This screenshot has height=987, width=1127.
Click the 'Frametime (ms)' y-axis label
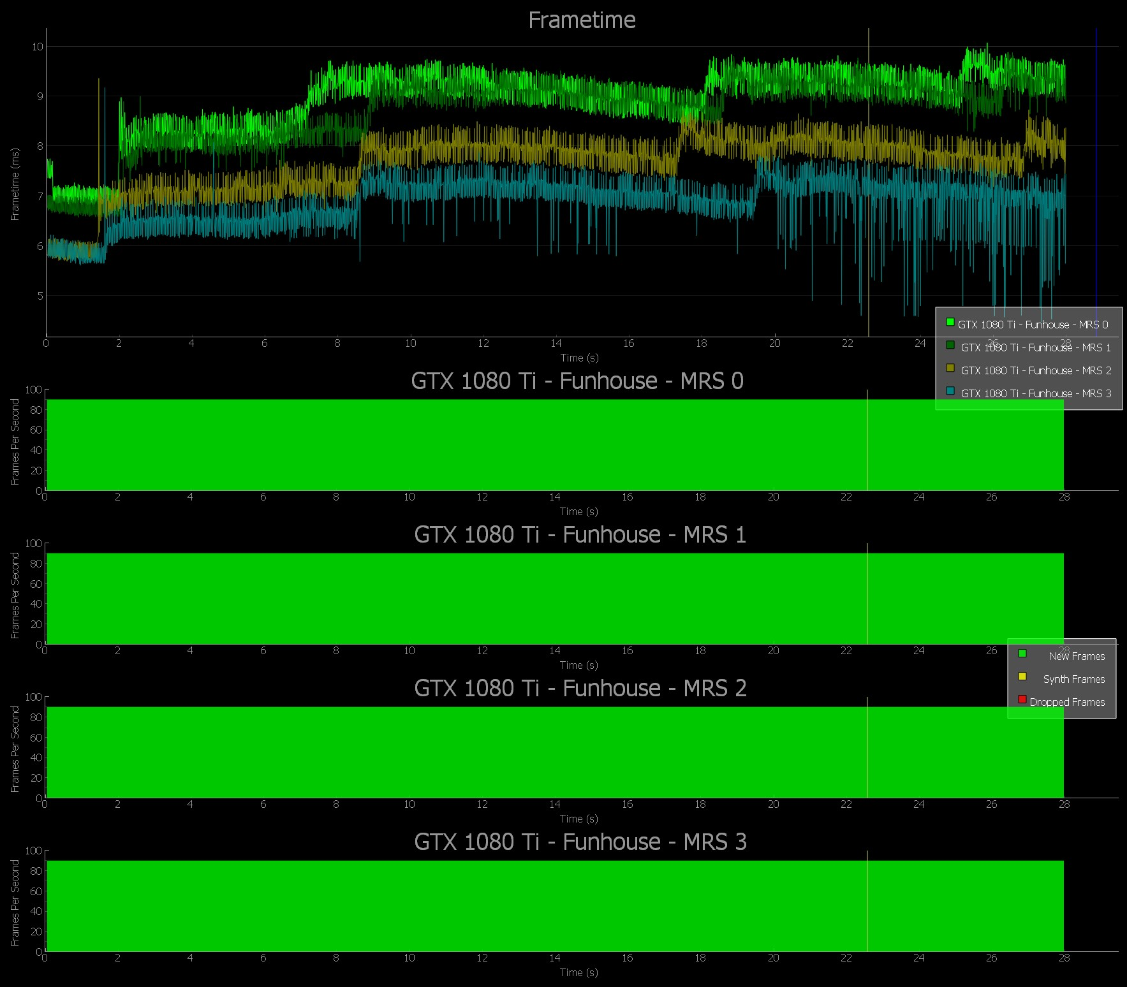coord(15,184)
